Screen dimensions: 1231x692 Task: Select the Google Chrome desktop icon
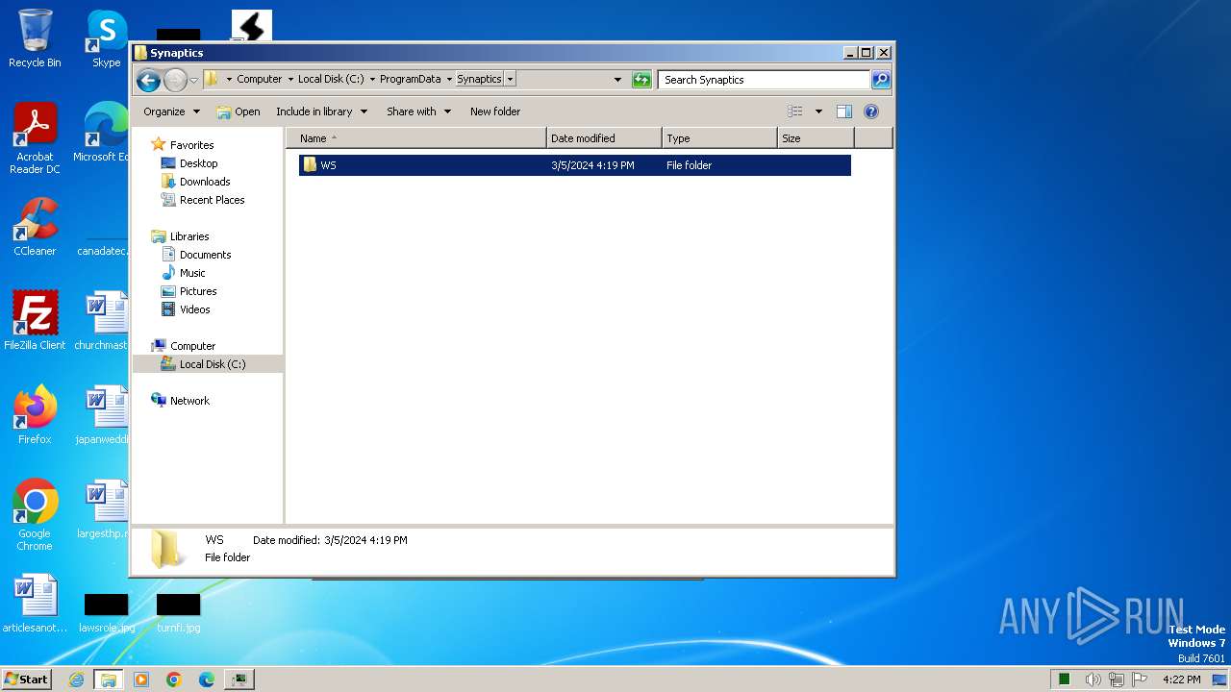pyautogui.click(x=35, y=515)
